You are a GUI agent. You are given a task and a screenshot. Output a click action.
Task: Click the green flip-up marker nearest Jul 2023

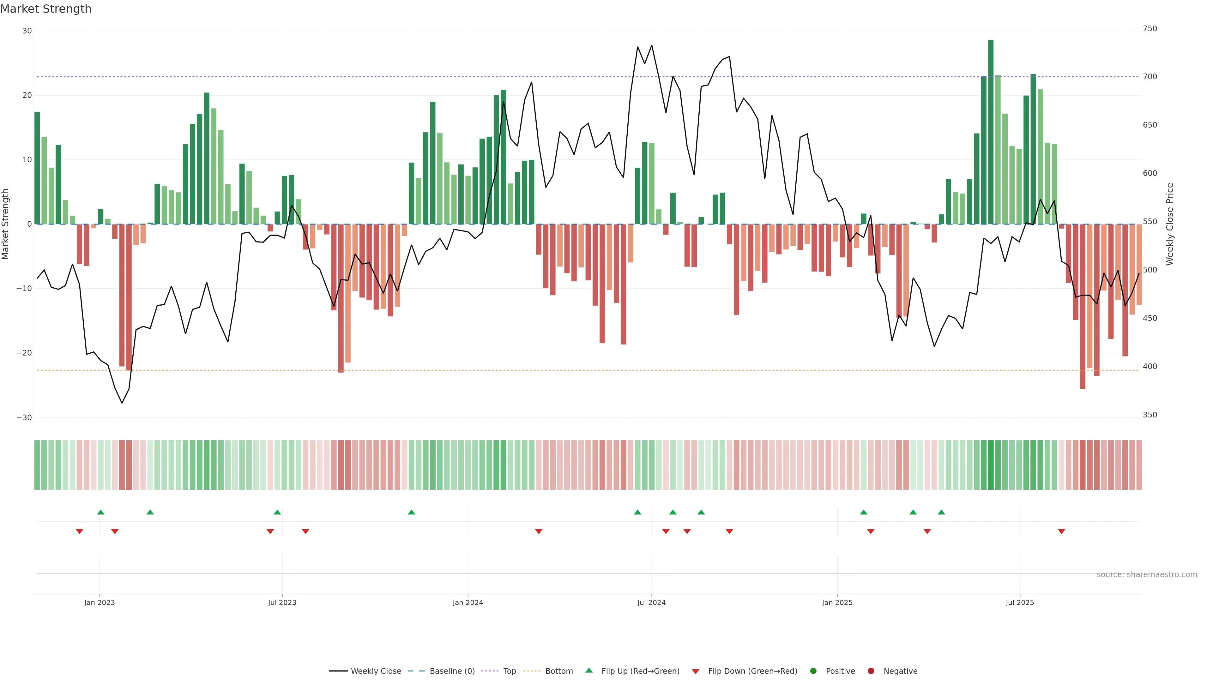[x=277, y=512]
